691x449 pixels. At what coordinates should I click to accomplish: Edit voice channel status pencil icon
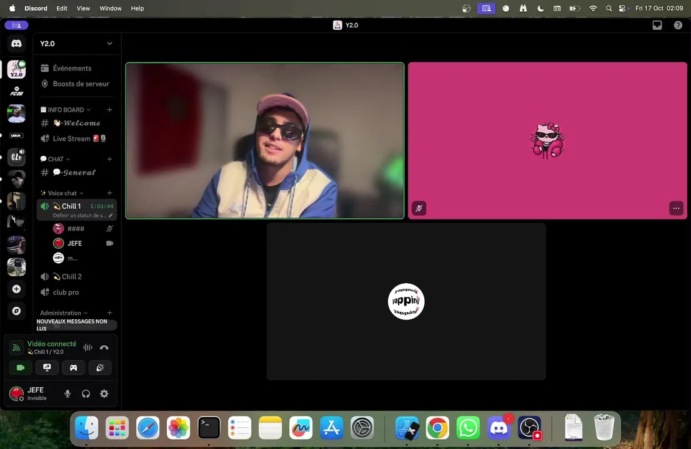pos(111,216)
